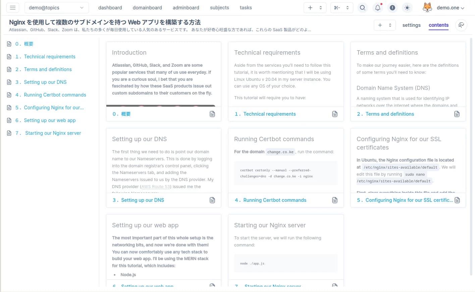Click document icon beside sidebar Technical requirements
Viewport: 475px width, 292px height.
pos(9,57)
